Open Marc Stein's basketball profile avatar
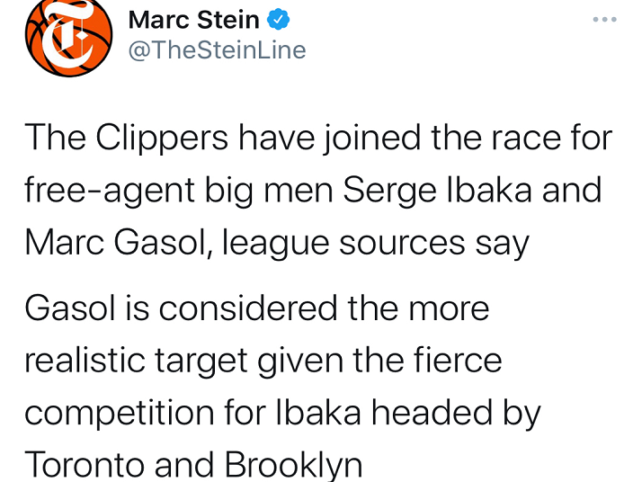Image resolution: width=642 pixels, height=482 pixels. (x=68, y=37)
